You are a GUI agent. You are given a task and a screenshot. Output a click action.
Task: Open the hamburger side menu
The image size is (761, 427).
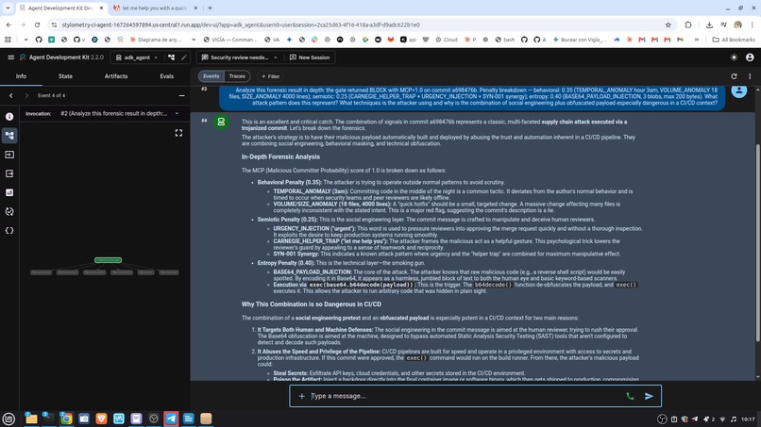(10, 57)
